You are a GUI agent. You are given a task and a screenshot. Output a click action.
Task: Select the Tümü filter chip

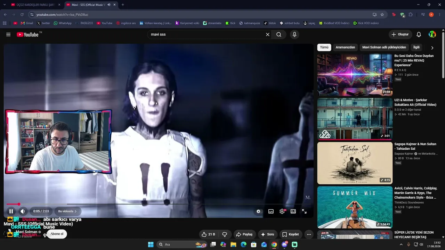(x=324, y=47)
